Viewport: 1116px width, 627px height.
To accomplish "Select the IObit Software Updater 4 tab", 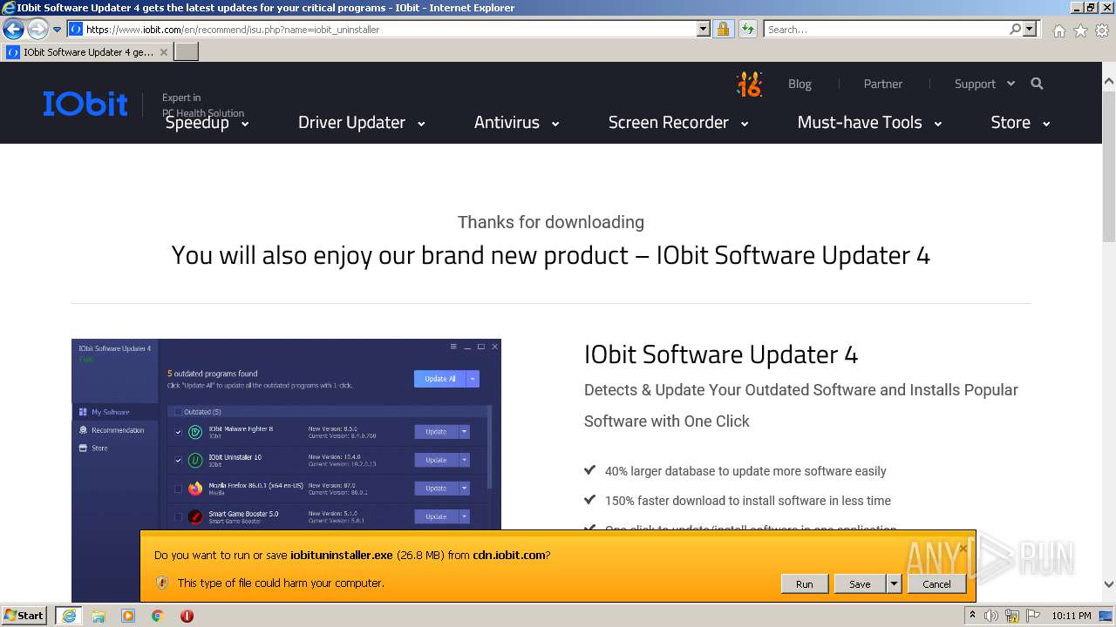I will point(87,52).
